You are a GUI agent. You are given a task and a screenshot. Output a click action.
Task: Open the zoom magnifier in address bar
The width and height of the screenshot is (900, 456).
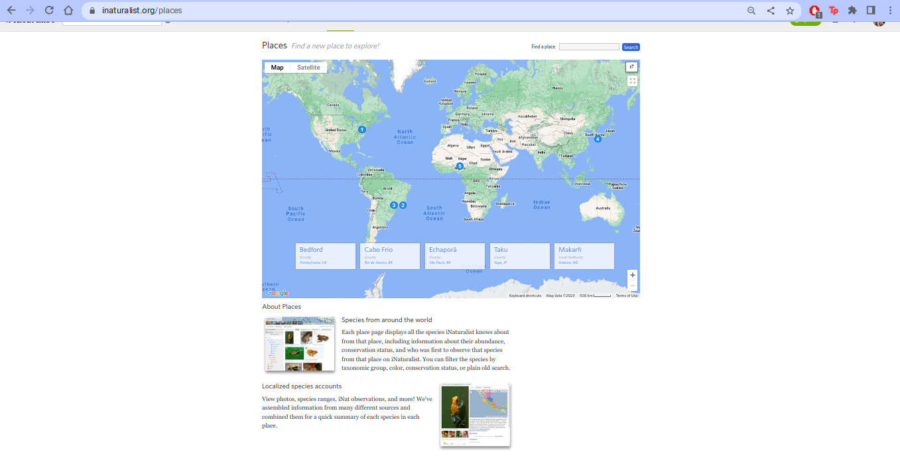click(x=751, y=11)
